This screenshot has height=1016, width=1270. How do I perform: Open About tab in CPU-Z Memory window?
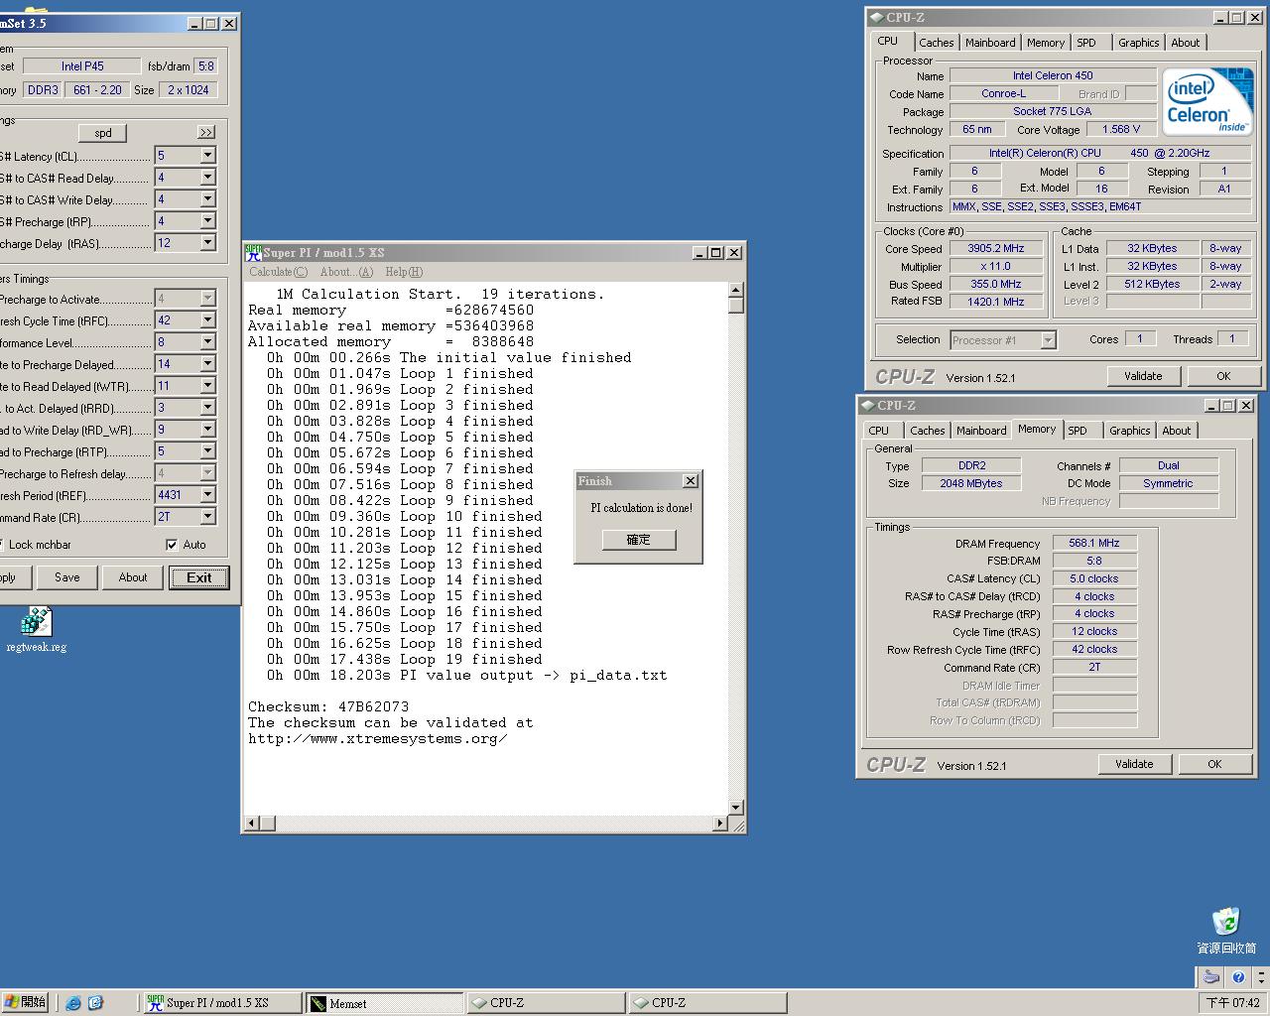pos(1177,431)
